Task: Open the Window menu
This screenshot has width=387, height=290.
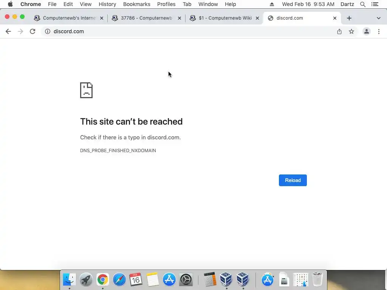Action: (208, 4)
